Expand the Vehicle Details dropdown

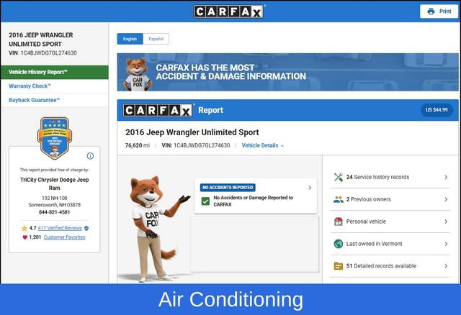pos(263,145)
